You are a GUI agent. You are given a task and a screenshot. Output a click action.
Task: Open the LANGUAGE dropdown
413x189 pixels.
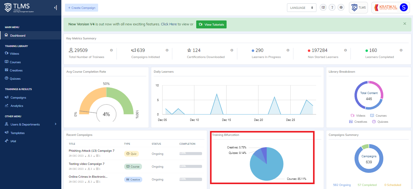(302, 8)
